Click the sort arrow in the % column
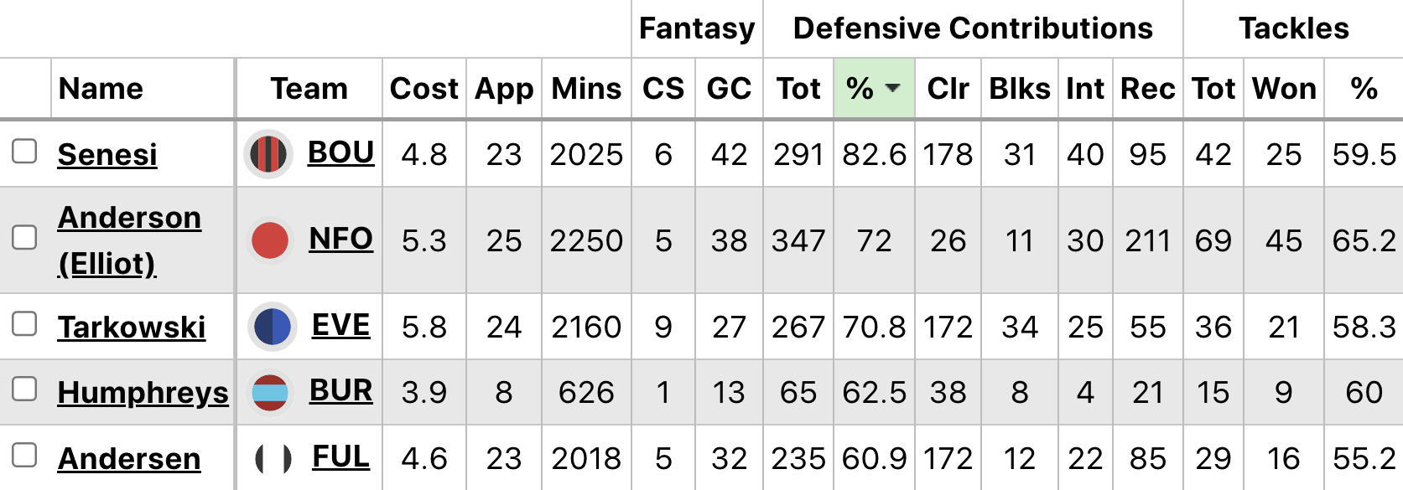 pos(893,88)
